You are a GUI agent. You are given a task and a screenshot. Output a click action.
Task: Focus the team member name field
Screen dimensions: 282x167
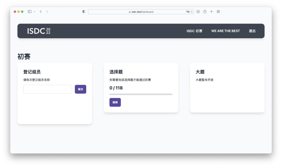(x=48, y=89)
